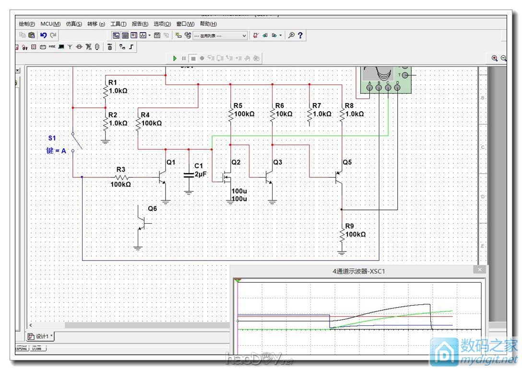Close the 4通道示波器-XSC1 oscilloscope window
This screenshot has width=522, height=370.
coord(479,270)
